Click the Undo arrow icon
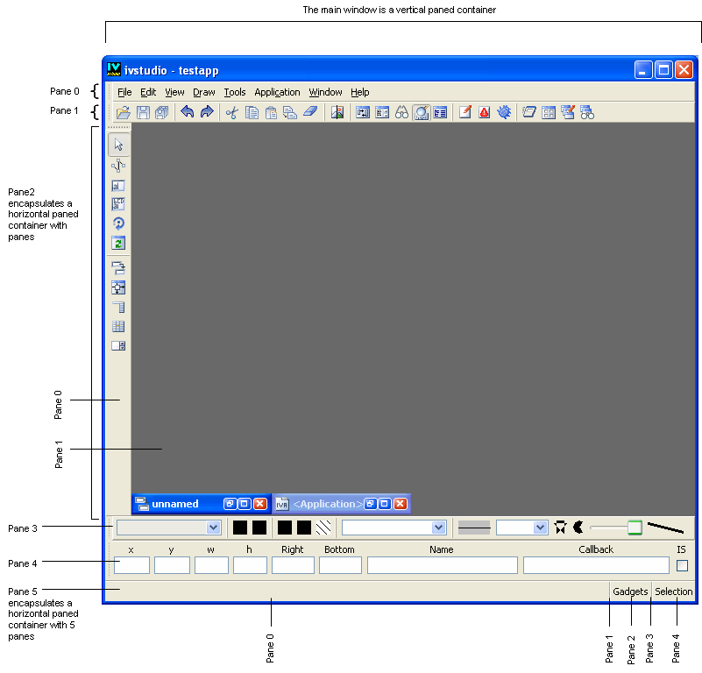Image resolution: width=702 pixels, height=673 pixels. (x=187, y=112)
